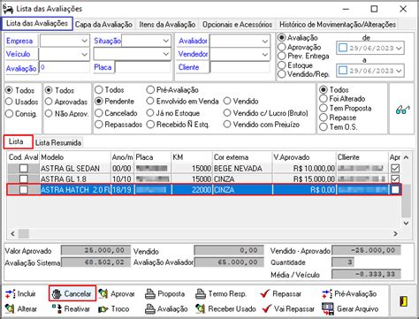Click the R$ 15.000,00 cell
Viewport: 419px width, 319px height.
(304, 178)
